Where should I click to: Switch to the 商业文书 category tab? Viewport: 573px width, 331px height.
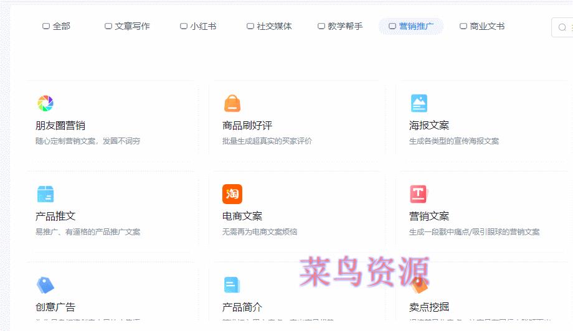[x=482, y=26]
